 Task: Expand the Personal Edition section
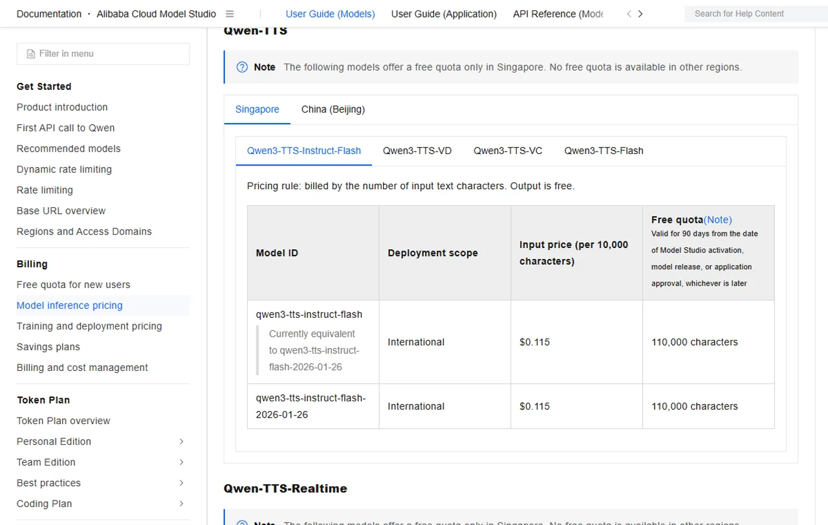coord(181,441)
